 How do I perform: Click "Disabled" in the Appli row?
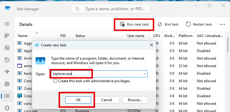pyautogui.click(x=203, y=51)
